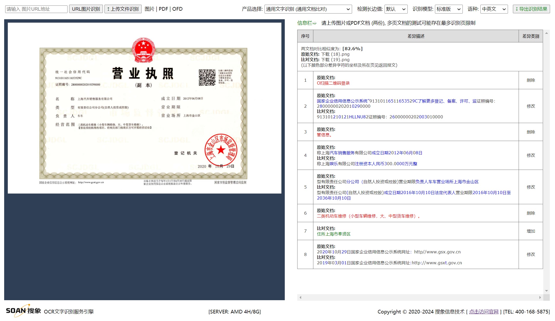
Task: Click the 差异类别 column header
Action: click(531, 36)
